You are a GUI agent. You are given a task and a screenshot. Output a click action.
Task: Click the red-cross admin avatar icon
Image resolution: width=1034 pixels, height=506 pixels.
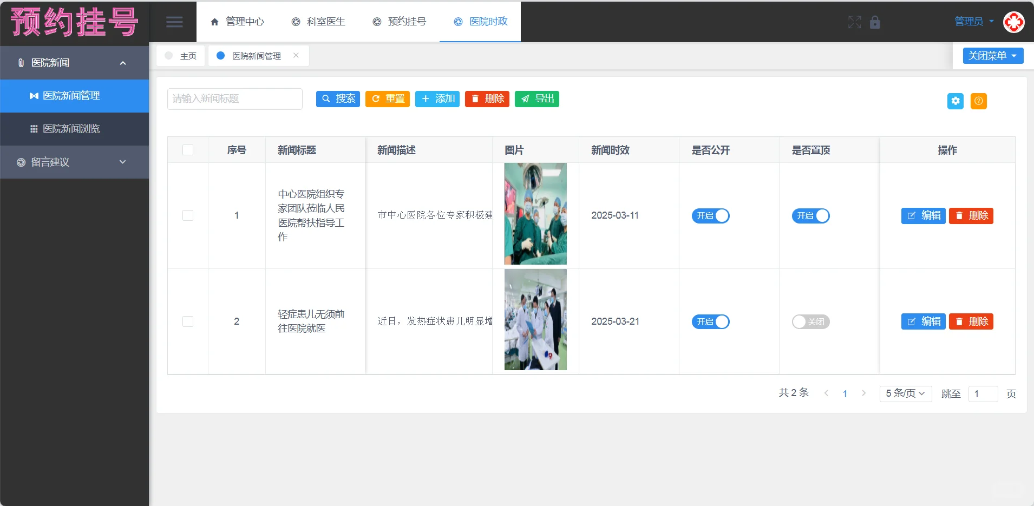point(1013,22)
